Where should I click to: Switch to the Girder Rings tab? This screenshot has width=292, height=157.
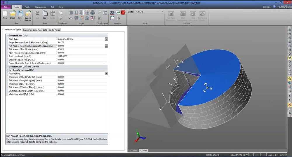point(54,30)
